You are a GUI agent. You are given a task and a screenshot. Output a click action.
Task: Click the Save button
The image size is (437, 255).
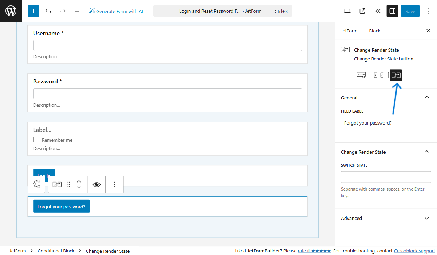[410, 11]
